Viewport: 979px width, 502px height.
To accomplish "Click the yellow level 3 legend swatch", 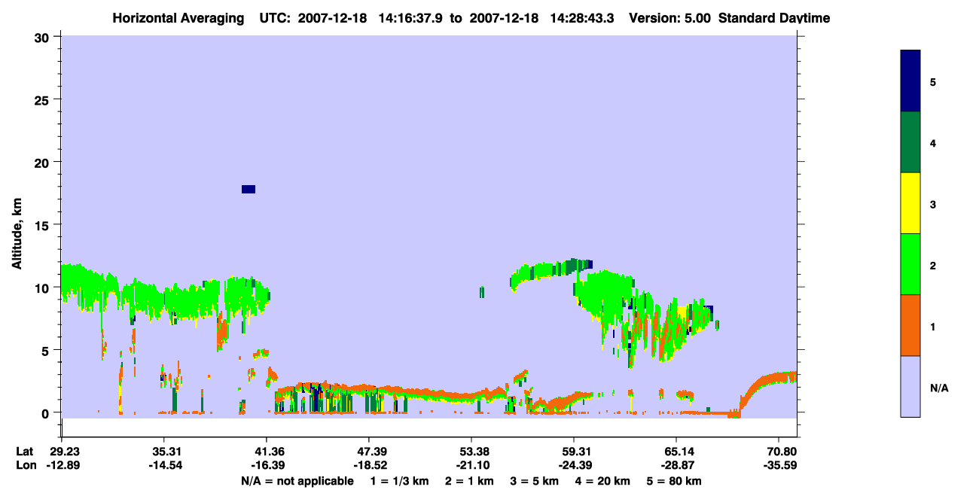I will click(x=910, y=203).
